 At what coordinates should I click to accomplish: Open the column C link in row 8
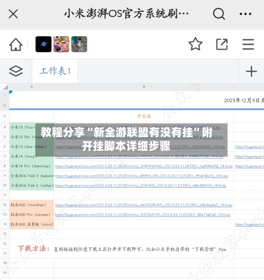point(250,166)
